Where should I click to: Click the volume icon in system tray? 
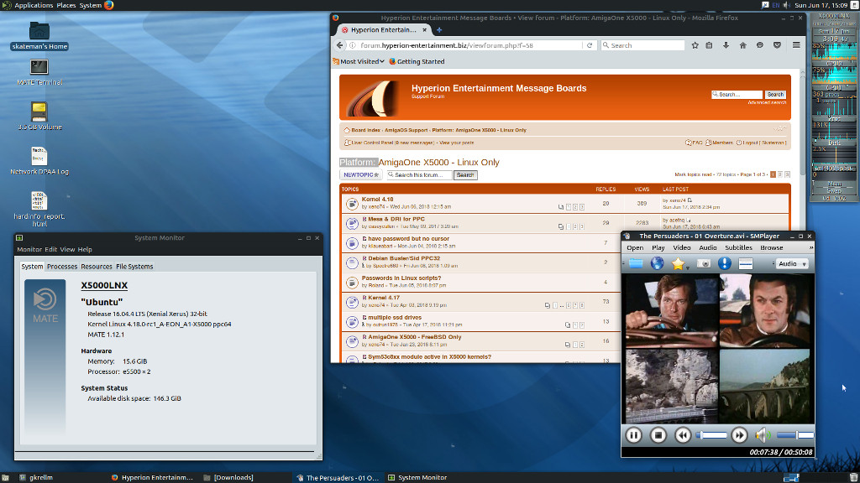[x=786, y=6]
